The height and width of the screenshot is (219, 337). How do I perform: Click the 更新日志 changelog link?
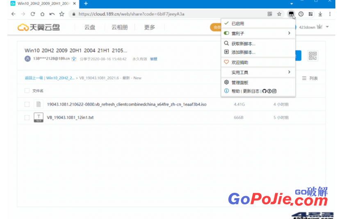click(x=251, y=91)
